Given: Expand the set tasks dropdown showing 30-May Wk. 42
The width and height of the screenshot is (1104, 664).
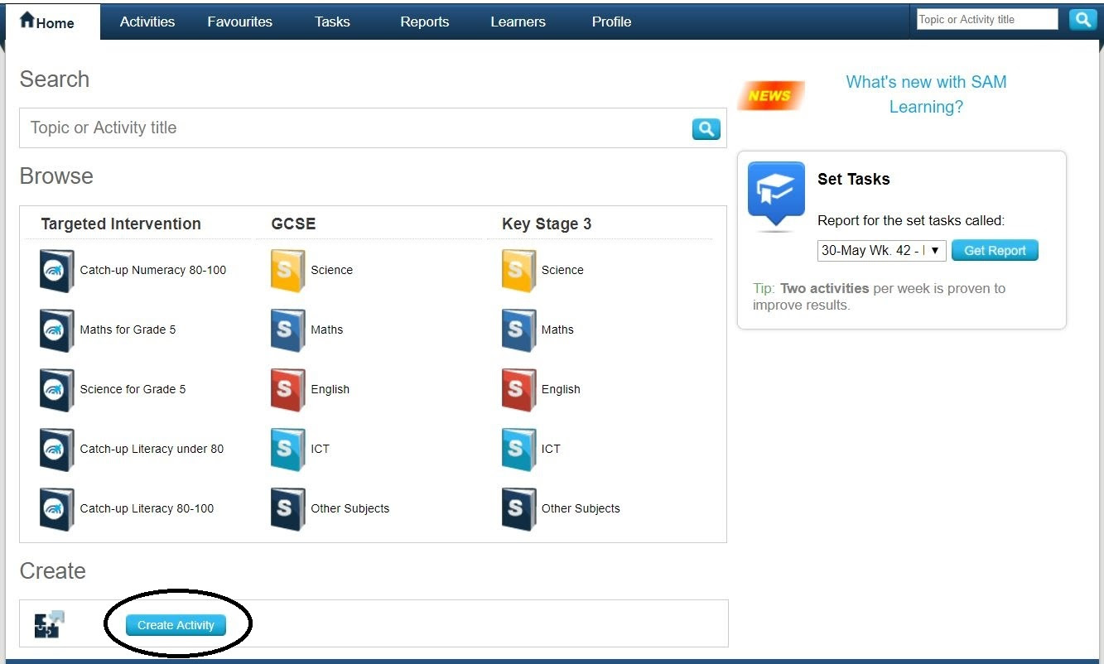Looking at the screenshot, I should tap(882, 251).
